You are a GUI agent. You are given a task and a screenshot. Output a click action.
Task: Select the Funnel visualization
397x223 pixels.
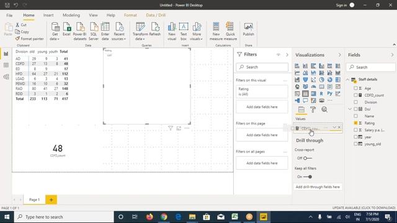click(x=305, y=80)
